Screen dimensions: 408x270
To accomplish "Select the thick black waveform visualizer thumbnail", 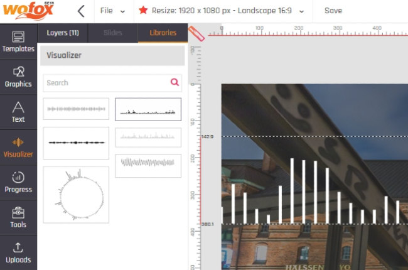I will pos(76,142).
